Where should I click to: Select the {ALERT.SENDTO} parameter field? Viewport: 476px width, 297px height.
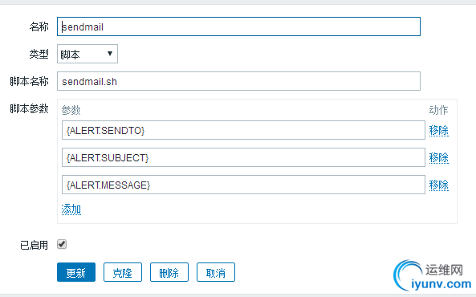point(243,130)
